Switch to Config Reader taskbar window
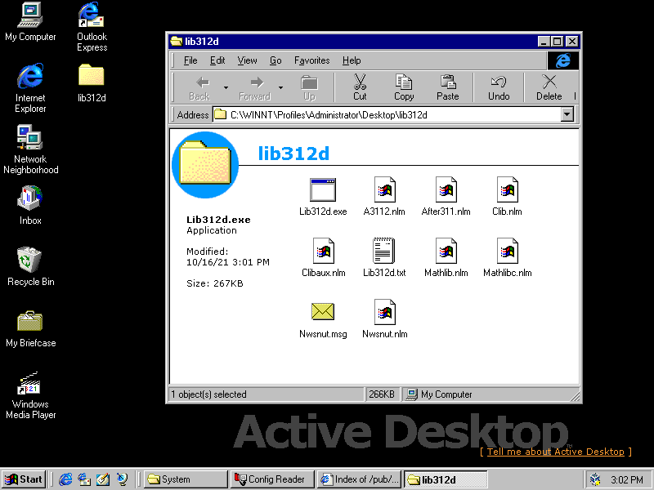This screenshot has height=490, width=654. pyautogui.click(x=272, y=479)
